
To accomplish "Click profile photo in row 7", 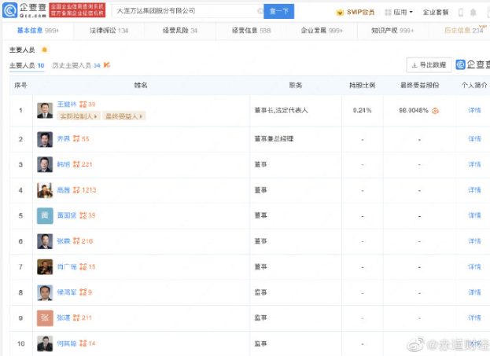I will click(x=45, y=267).
